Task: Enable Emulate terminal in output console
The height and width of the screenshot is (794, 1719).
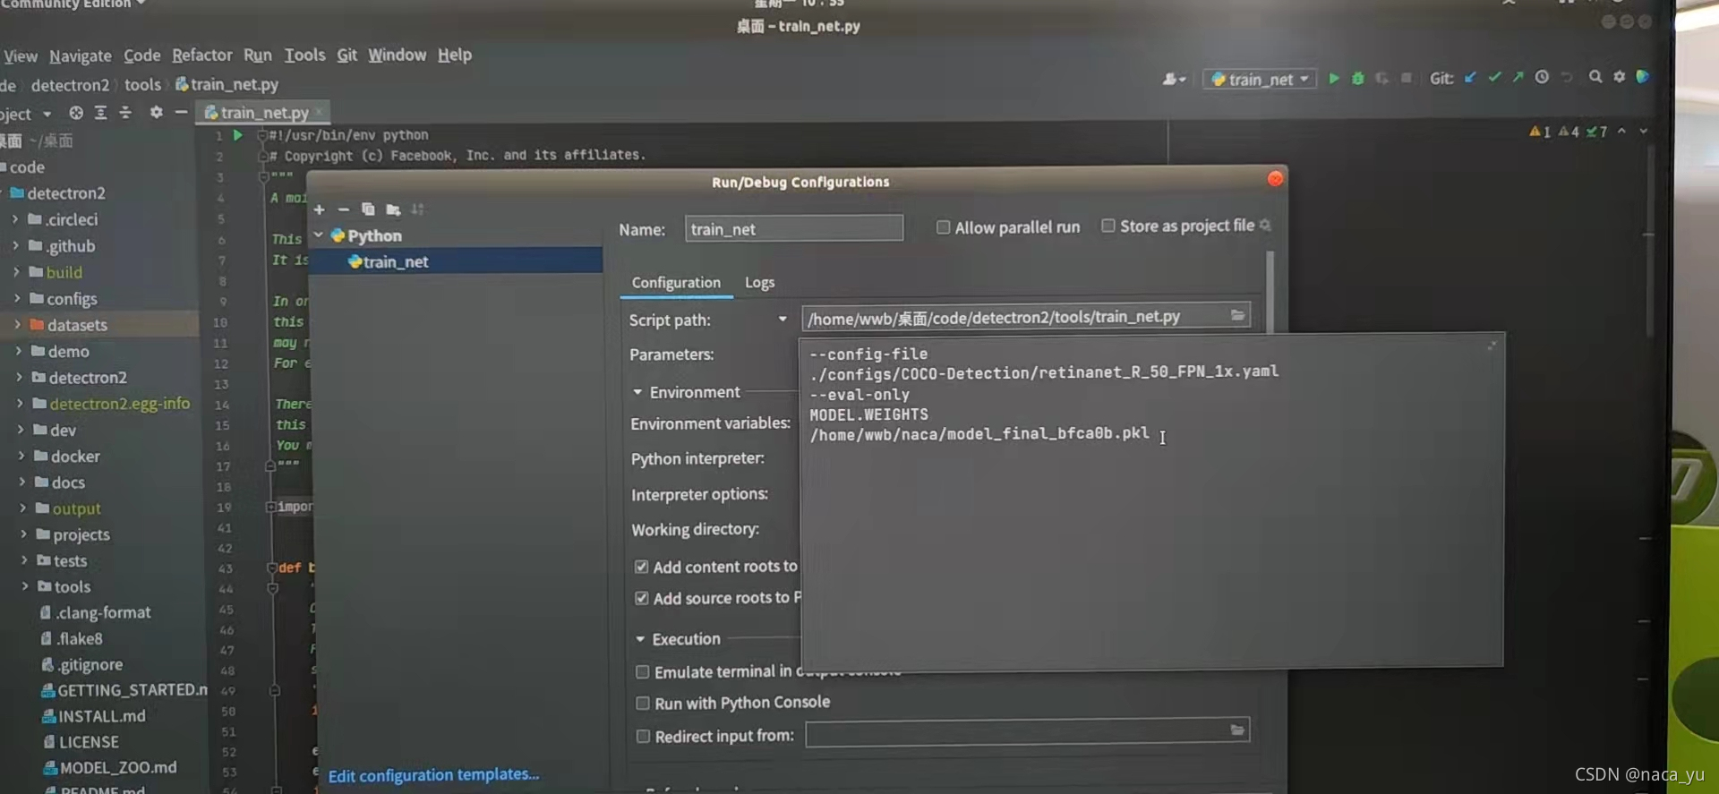Action: 643,671
